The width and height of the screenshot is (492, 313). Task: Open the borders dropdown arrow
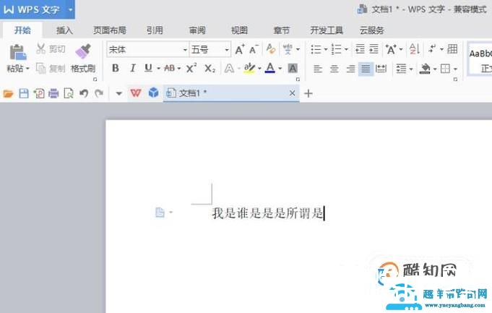(x=455, y=69)
